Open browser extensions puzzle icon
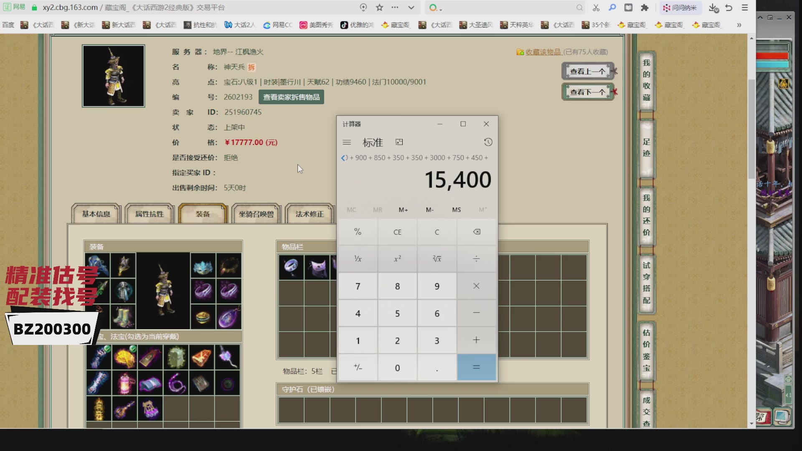This screenshot has height=451, width=802. click(x=645, y=8)
